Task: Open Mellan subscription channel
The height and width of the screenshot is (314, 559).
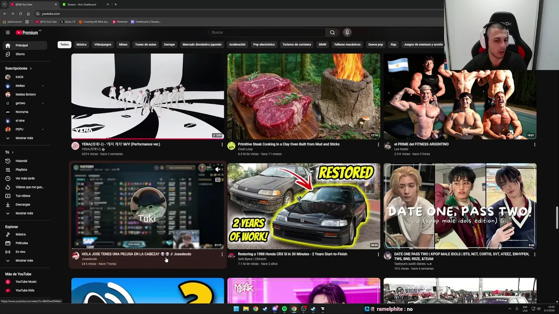Action: (24, 86)
